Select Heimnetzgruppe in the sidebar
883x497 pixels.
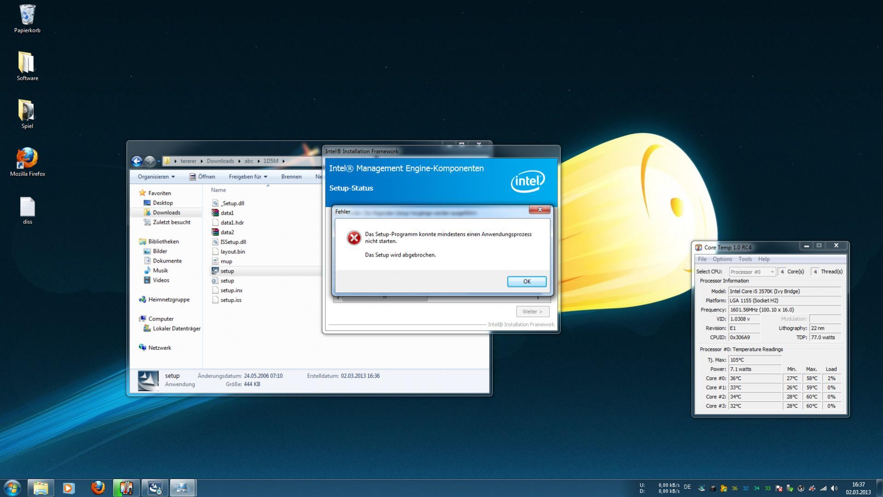[x=168, y=299]
